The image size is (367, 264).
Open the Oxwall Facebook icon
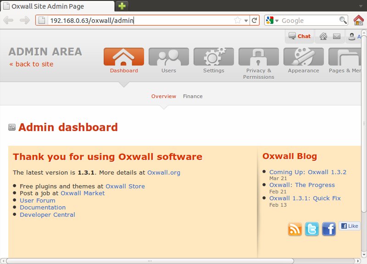[x=329, y=229]
